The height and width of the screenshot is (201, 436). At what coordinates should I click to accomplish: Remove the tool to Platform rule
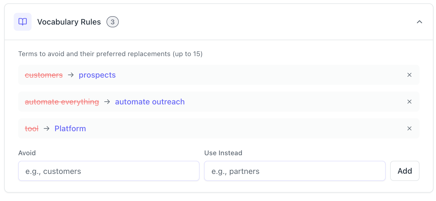pos(409,128)
